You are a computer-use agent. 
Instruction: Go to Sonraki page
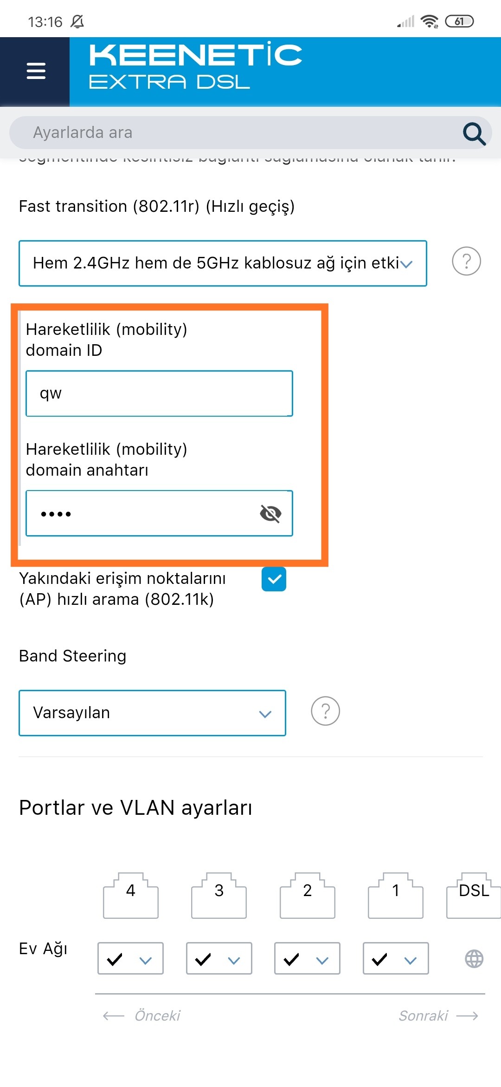(439, 1016)
